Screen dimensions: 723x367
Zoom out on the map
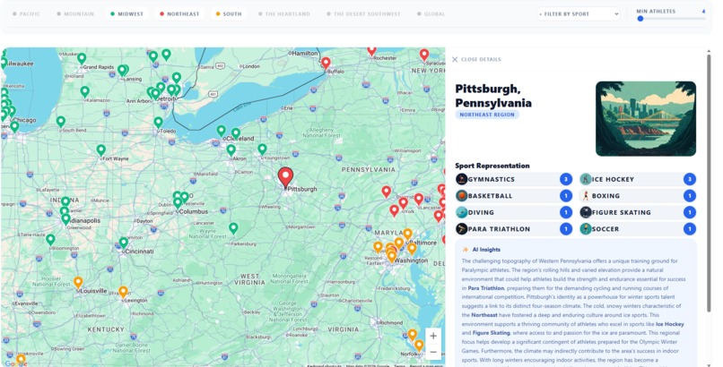(433, 353)
